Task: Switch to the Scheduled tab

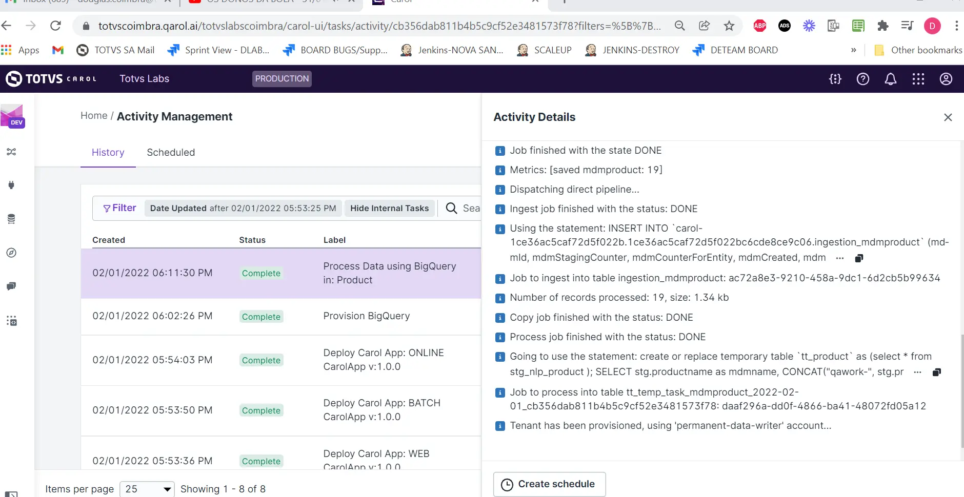Action: point(171,152)
